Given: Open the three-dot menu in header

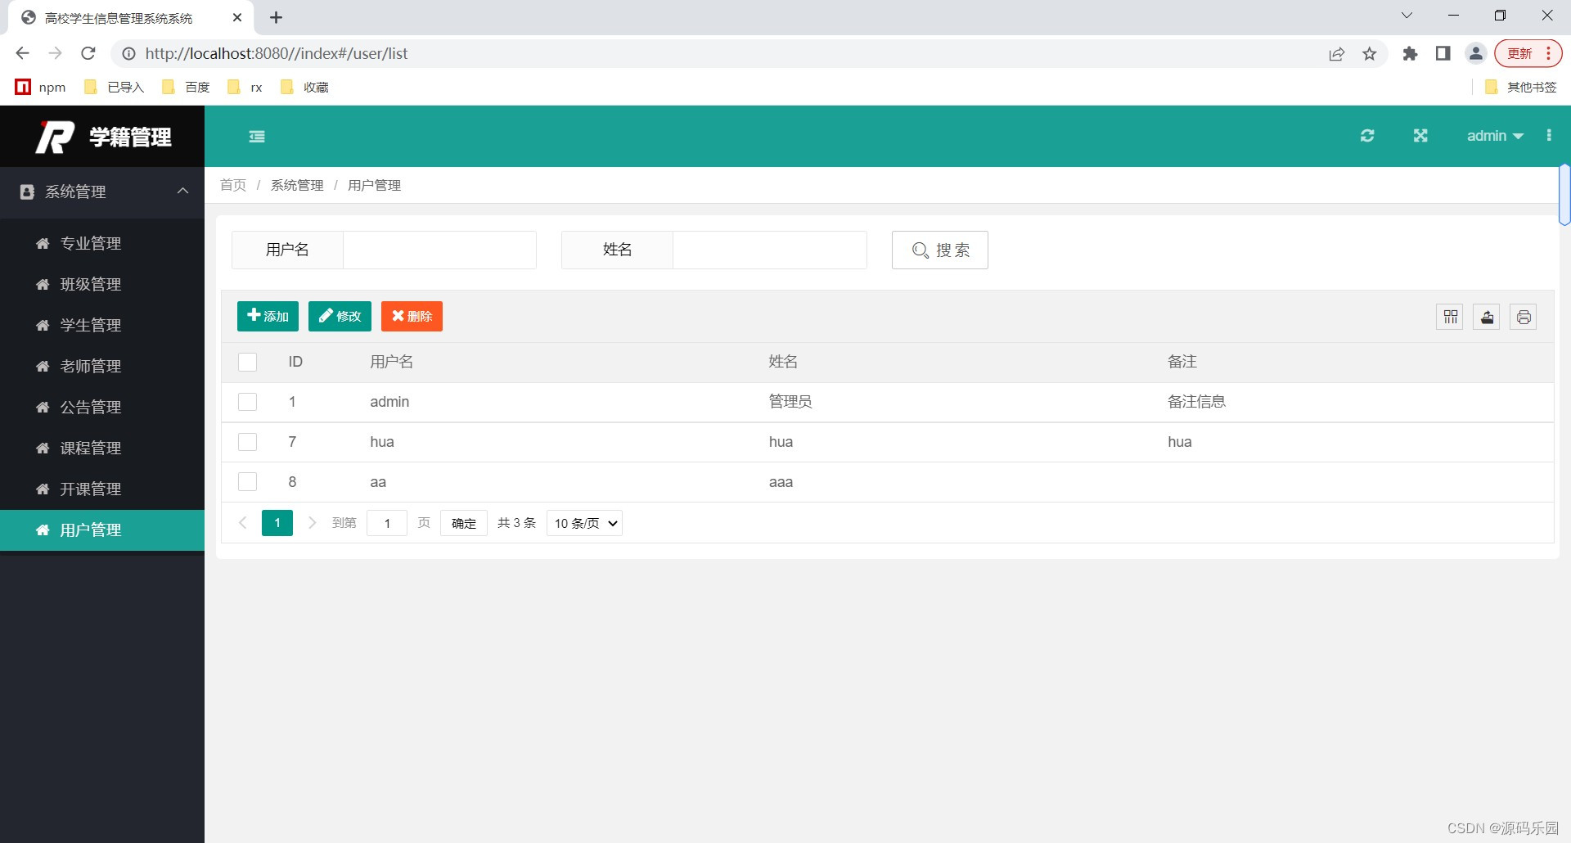Looking at the screenshot, I should point(1549,135).
